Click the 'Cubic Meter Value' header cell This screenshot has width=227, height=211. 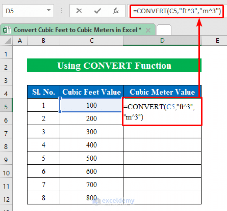pyautogui.click(x=162, y=92)
